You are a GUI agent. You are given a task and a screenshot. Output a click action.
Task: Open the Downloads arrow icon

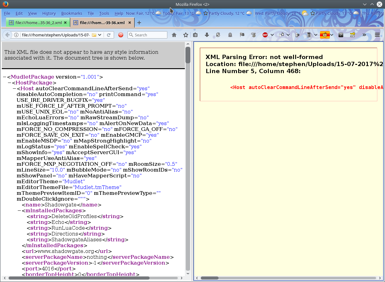tap(207, 35)
